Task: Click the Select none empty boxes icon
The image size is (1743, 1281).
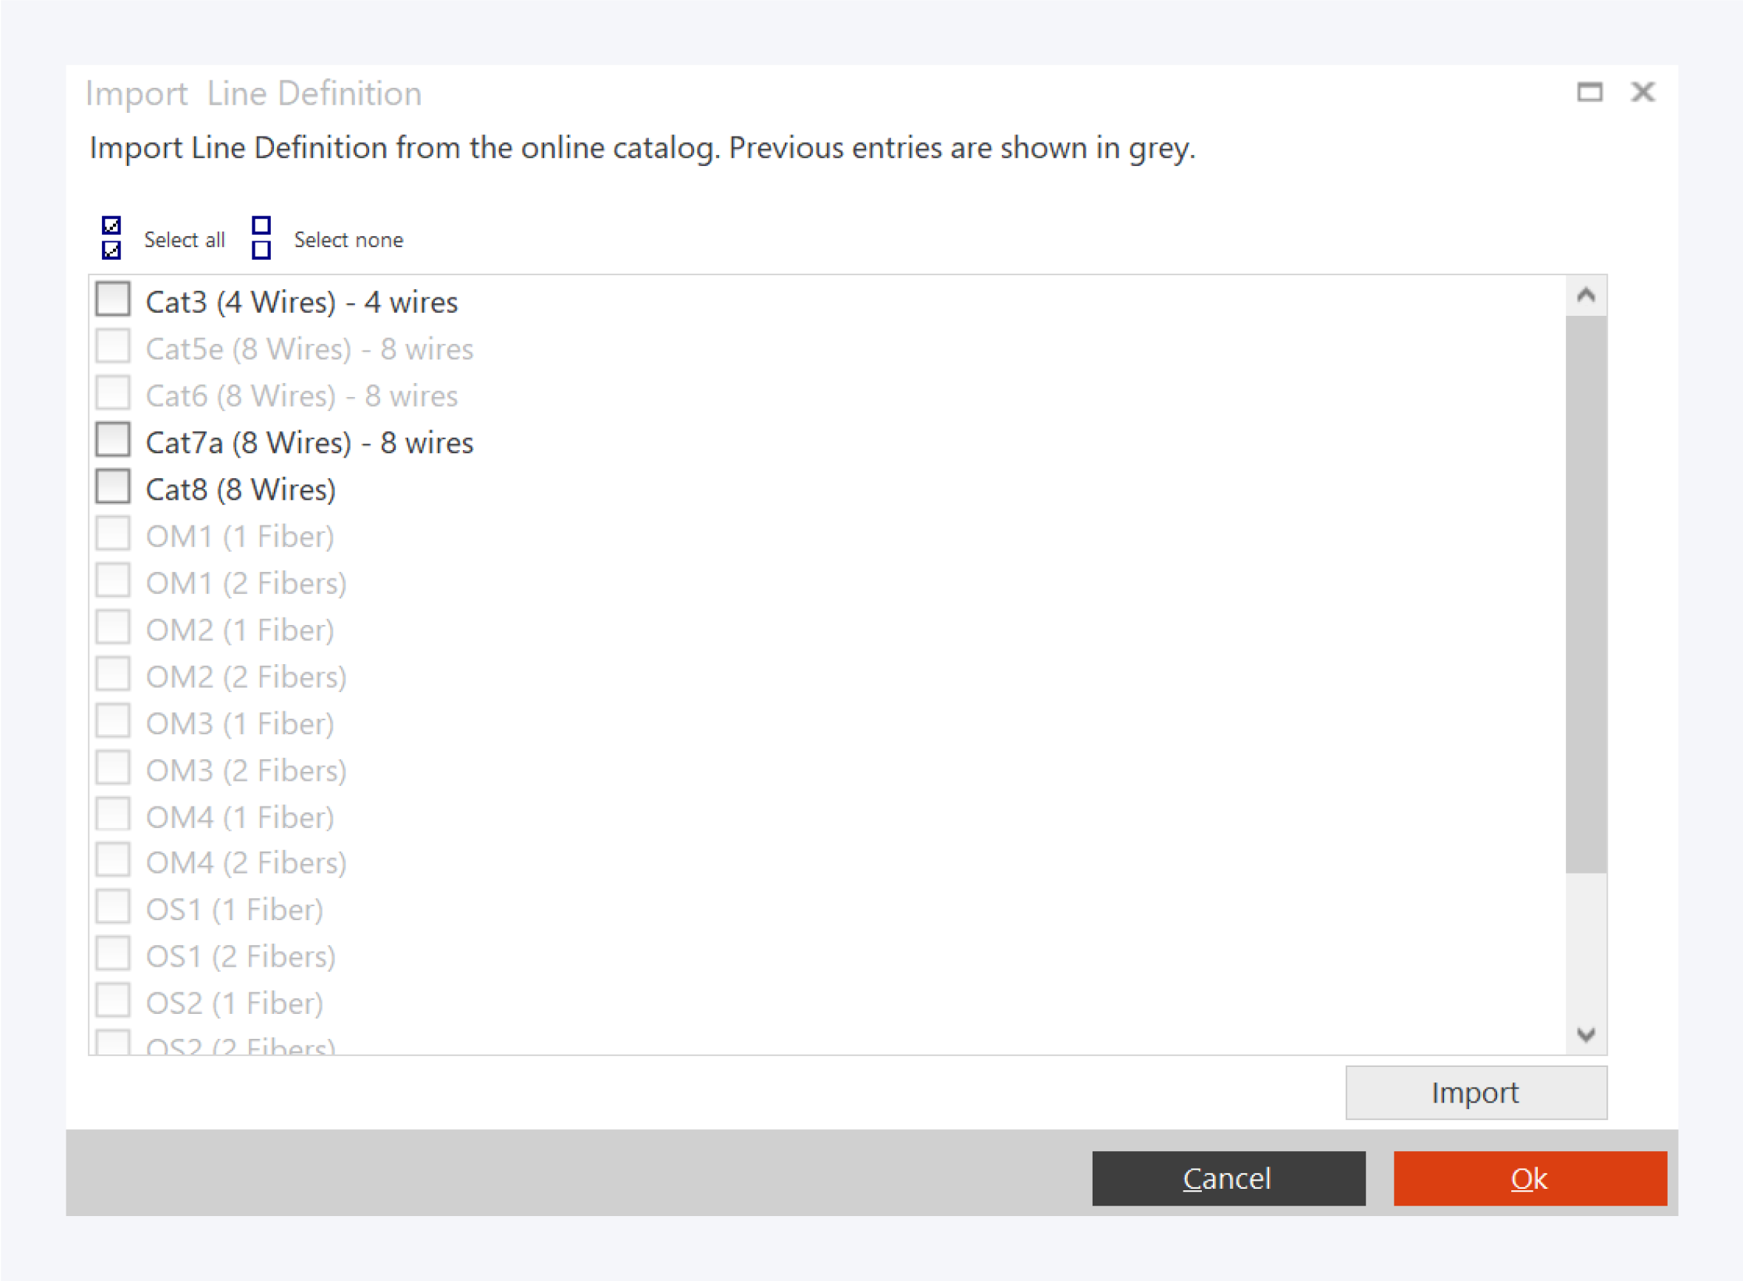Action: tap(261, 238)
